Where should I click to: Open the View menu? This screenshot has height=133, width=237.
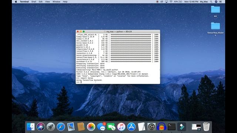pos(47,1)
